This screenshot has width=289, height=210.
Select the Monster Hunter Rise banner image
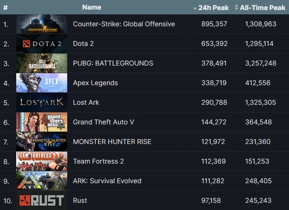pyautogui.click(x=41, y=142)
